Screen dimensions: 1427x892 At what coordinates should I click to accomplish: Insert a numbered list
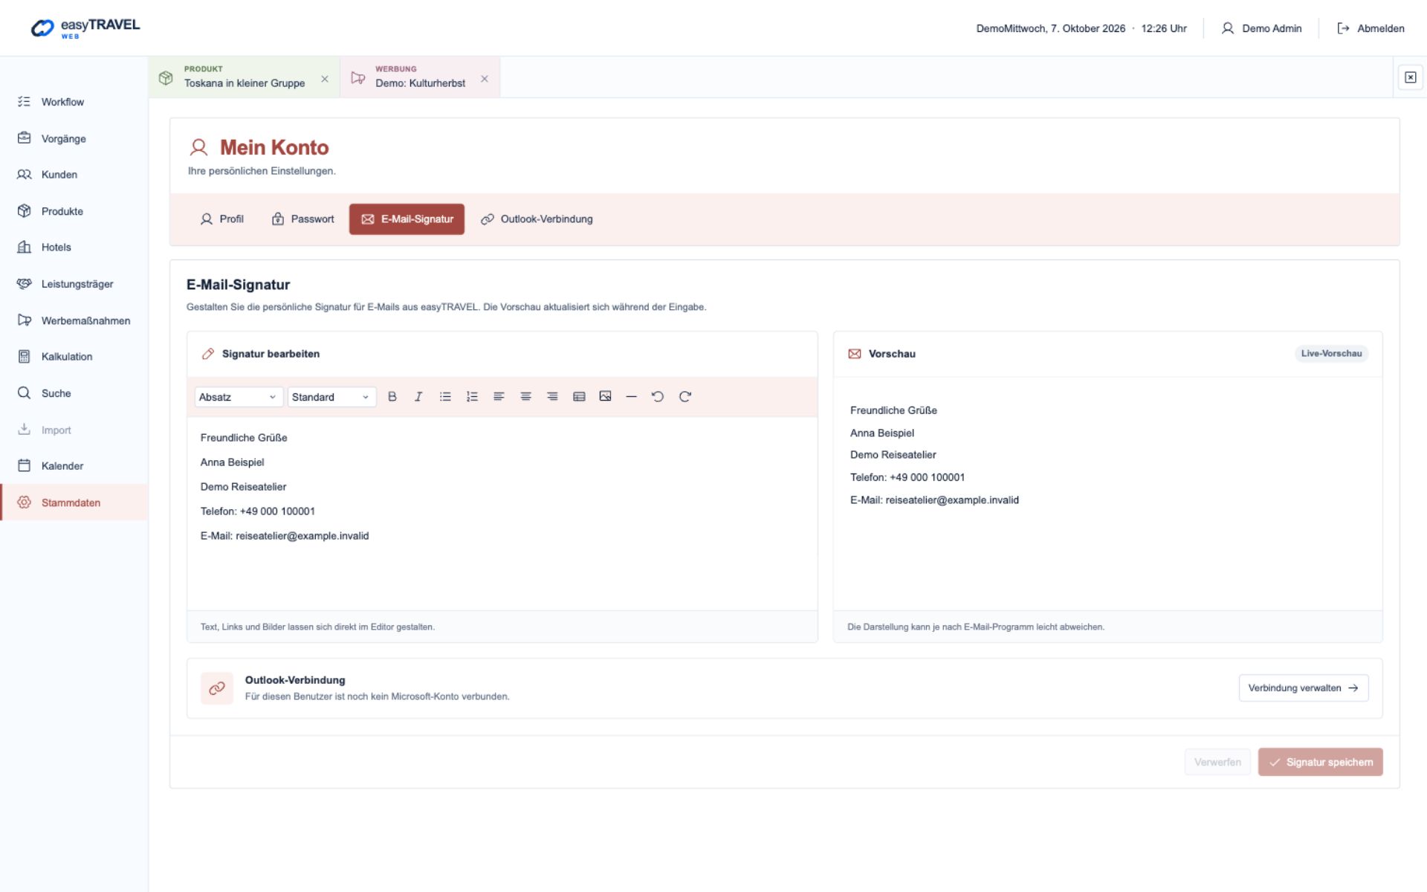point(472,397)
